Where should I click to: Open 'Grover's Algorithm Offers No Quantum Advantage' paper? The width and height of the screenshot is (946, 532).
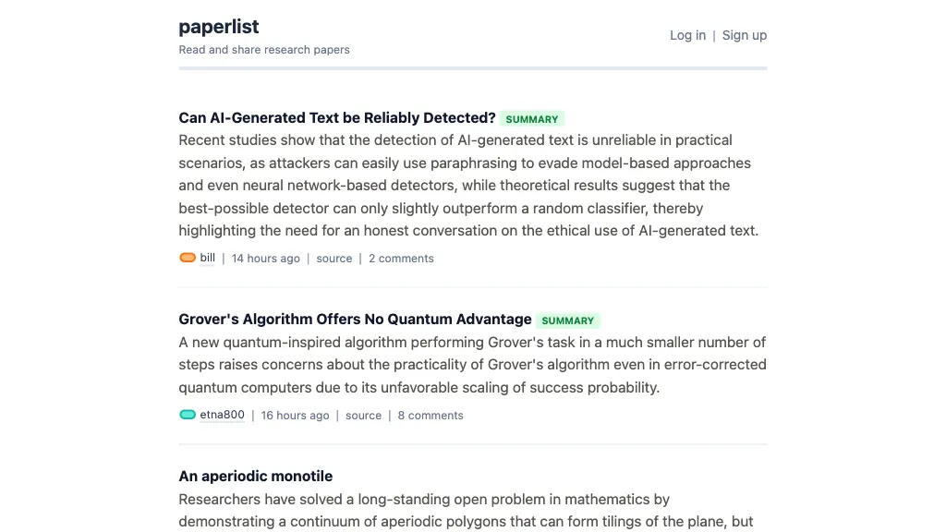[355, 320]
